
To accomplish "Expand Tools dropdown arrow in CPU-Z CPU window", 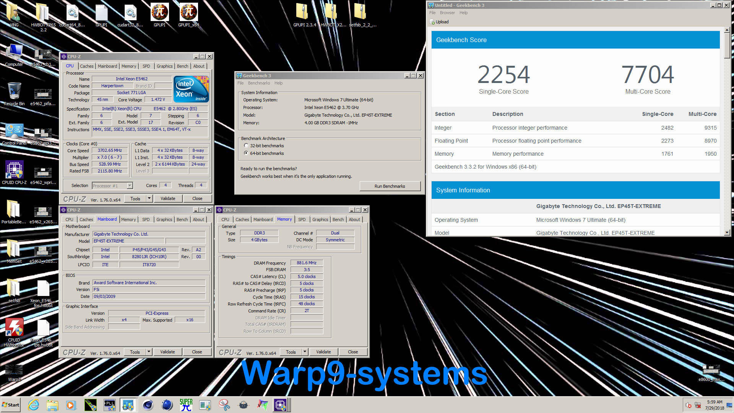I will (x=149, y=198).
